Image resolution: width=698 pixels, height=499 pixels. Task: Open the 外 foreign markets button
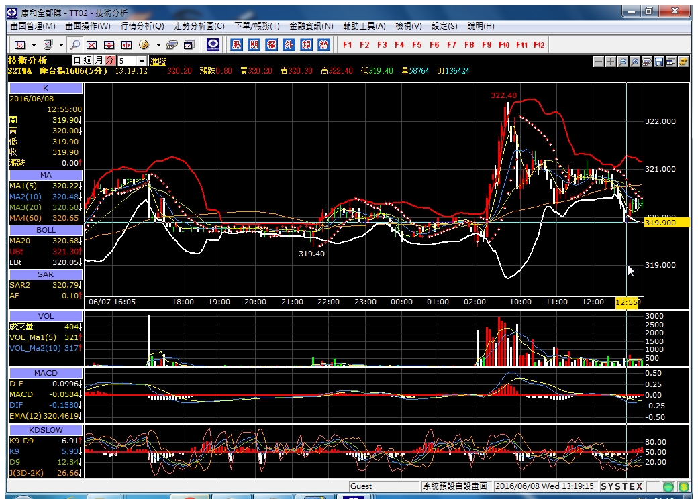point(289,44)
